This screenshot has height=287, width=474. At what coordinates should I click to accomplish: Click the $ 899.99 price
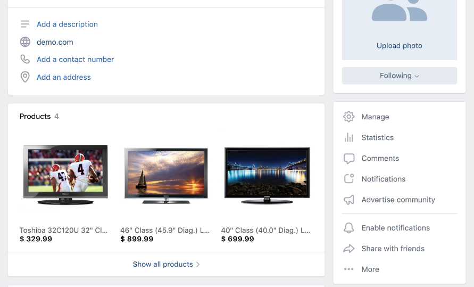point(137,239)
